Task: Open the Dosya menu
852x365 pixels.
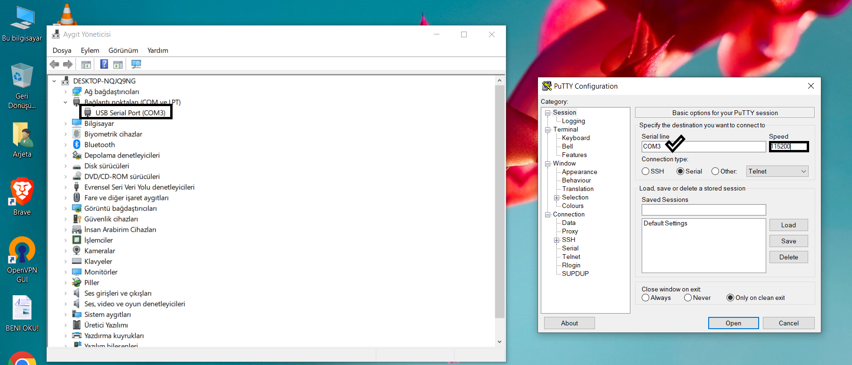Action: click(x=62, y=50)
